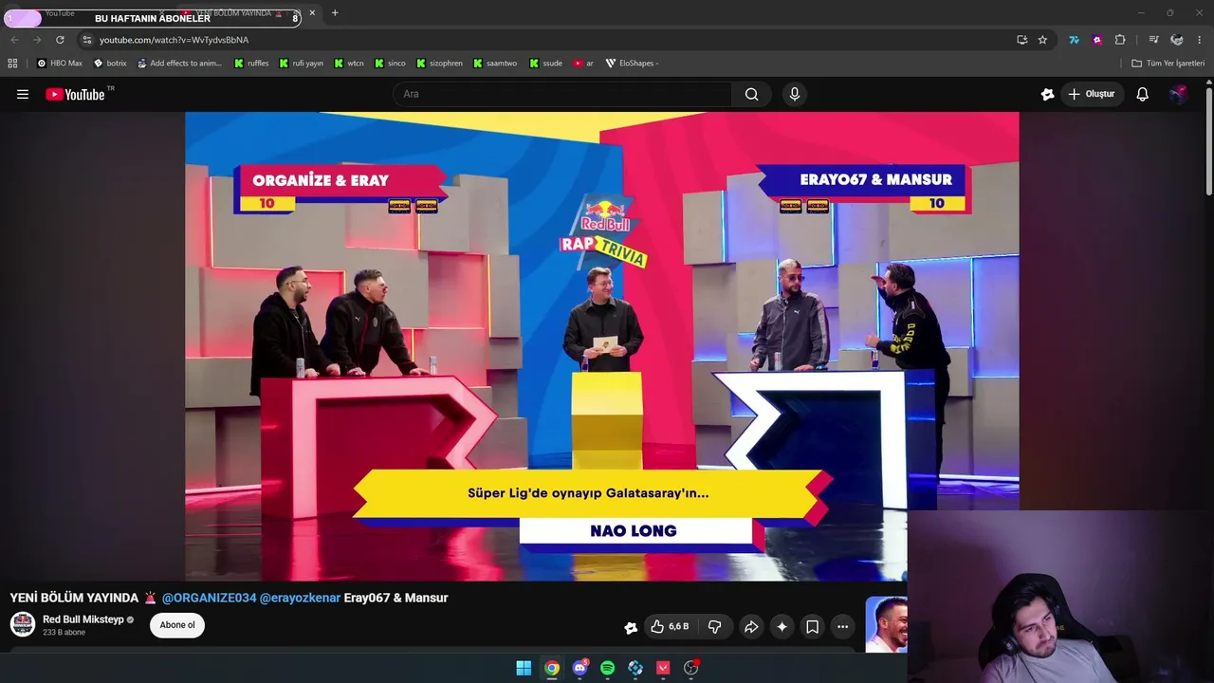Viewport: 1214px width, 683px height.
Task: Click the 7TV extension icon
Action: pyautogui.click(x=1074, y=40)
